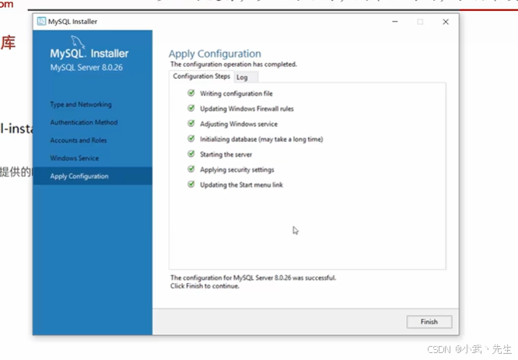Switch to the Log tab
Image resolution: width=518 pixels, height=360 pixels.
pos(246,77)
